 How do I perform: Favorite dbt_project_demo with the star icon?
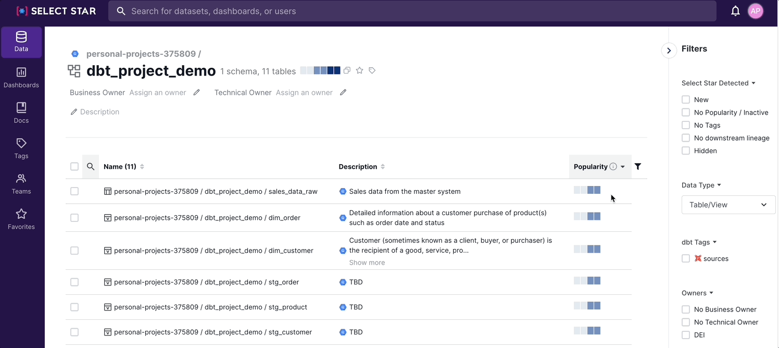[x=359, y=70]
